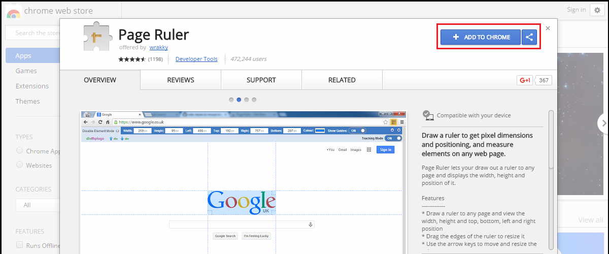The image size is (609, 254).
Task: Click the Page Ruler screenshot preview
Action: point(243,182)
